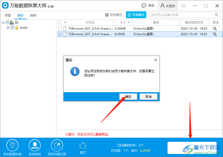Preview the 3.26MB file via magnifier
The height and width of the screenshot is (157, 223).
tap(215, 29)
